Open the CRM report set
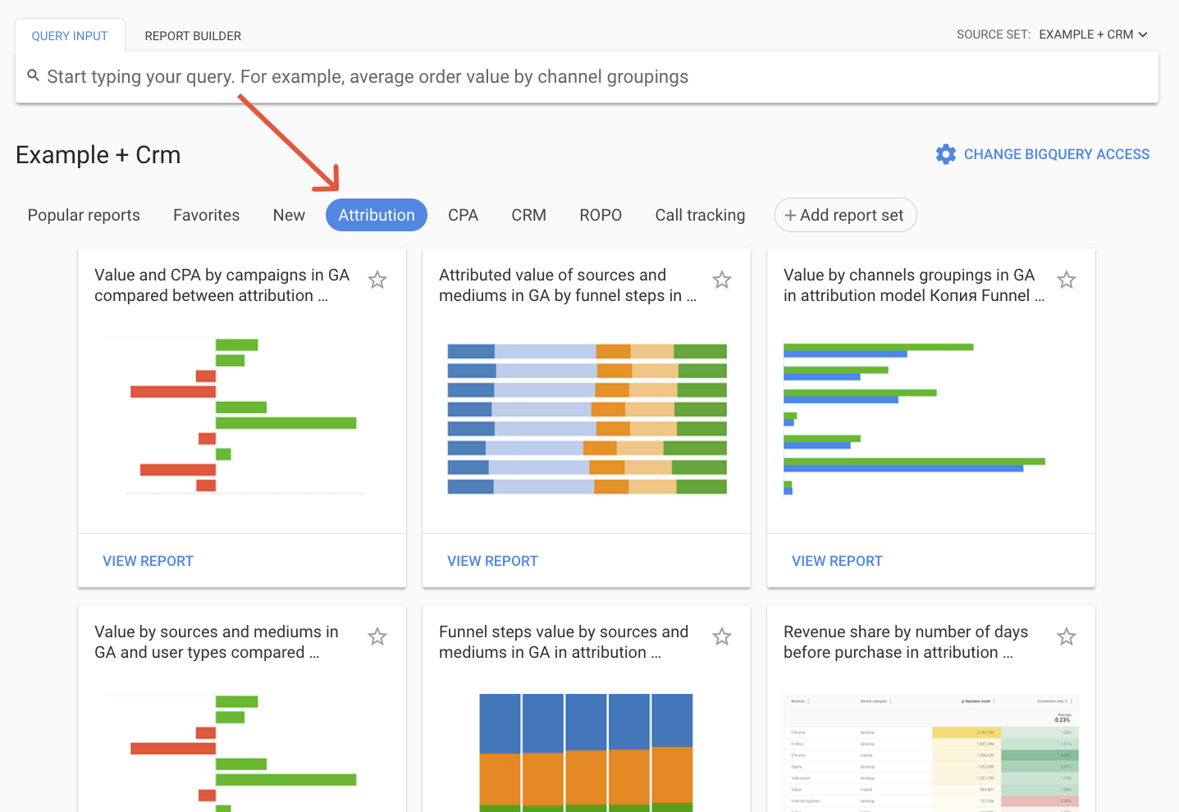Viewport: 1179px width, 812px height. [529, 215]
